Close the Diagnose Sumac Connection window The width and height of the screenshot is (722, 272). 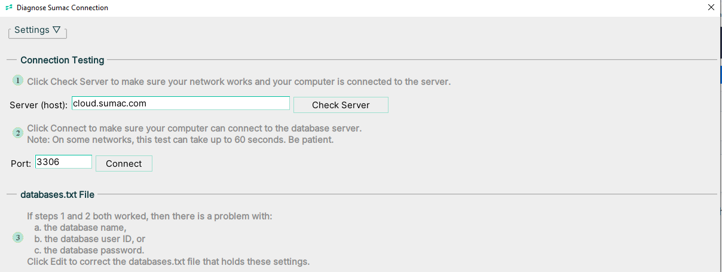[x=711, y=8]
